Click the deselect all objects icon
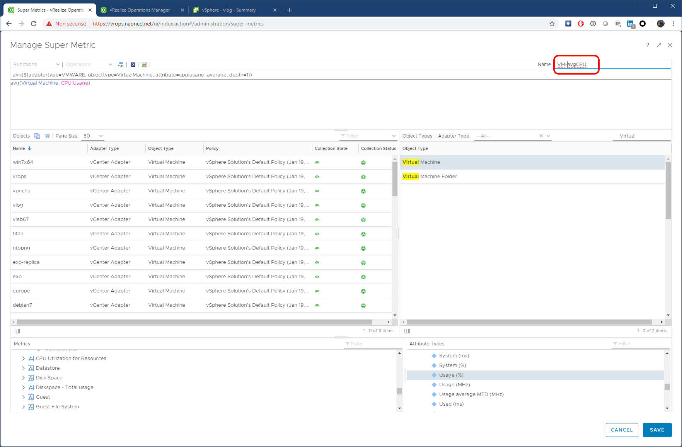Screen dimensions: 682x447 [47, 136]
